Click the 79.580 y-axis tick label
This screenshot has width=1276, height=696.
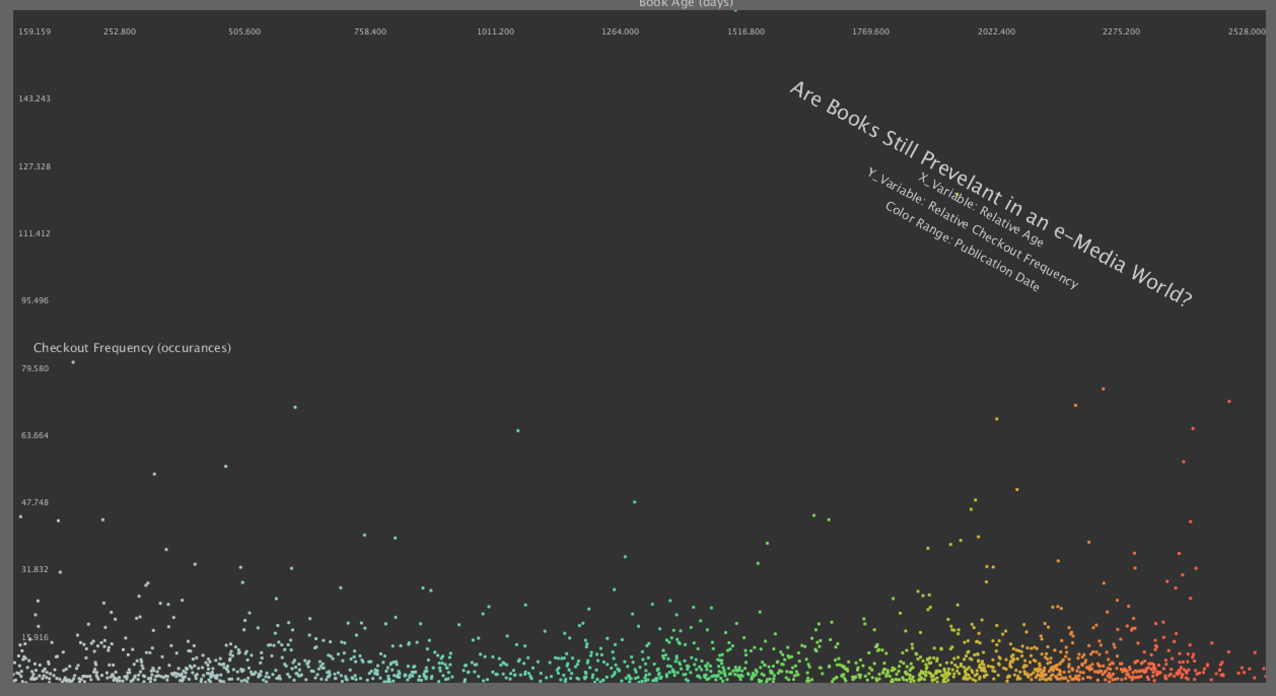pyautogui.click(x=35, y=368)
